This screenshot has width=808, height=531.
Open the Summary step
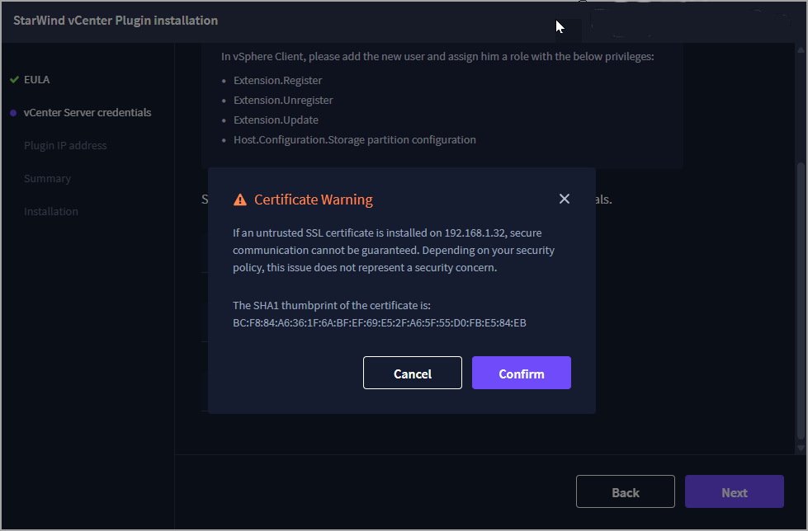47,179
